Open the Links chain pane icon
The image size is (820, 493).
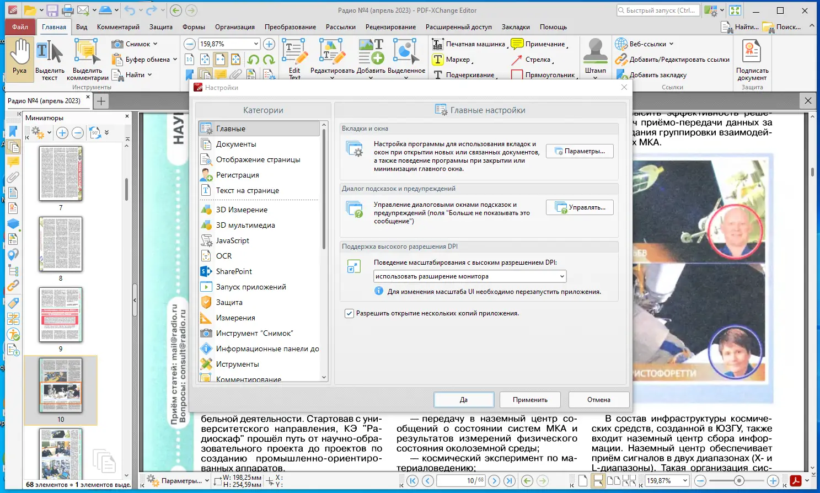13,286
